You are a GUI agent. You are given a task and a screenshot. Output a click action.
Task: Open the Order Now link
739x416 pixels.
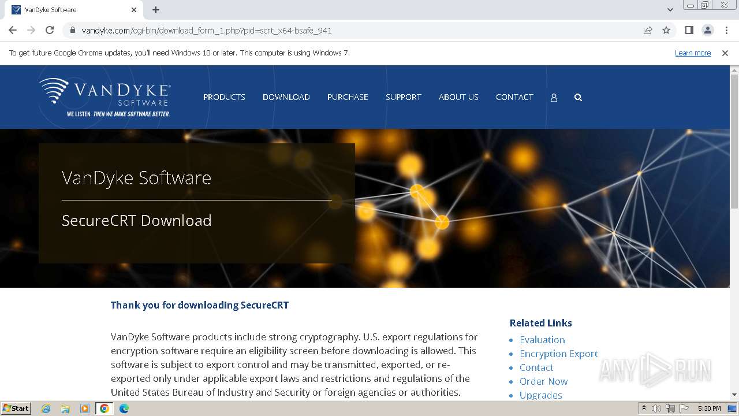coord(544,381)
